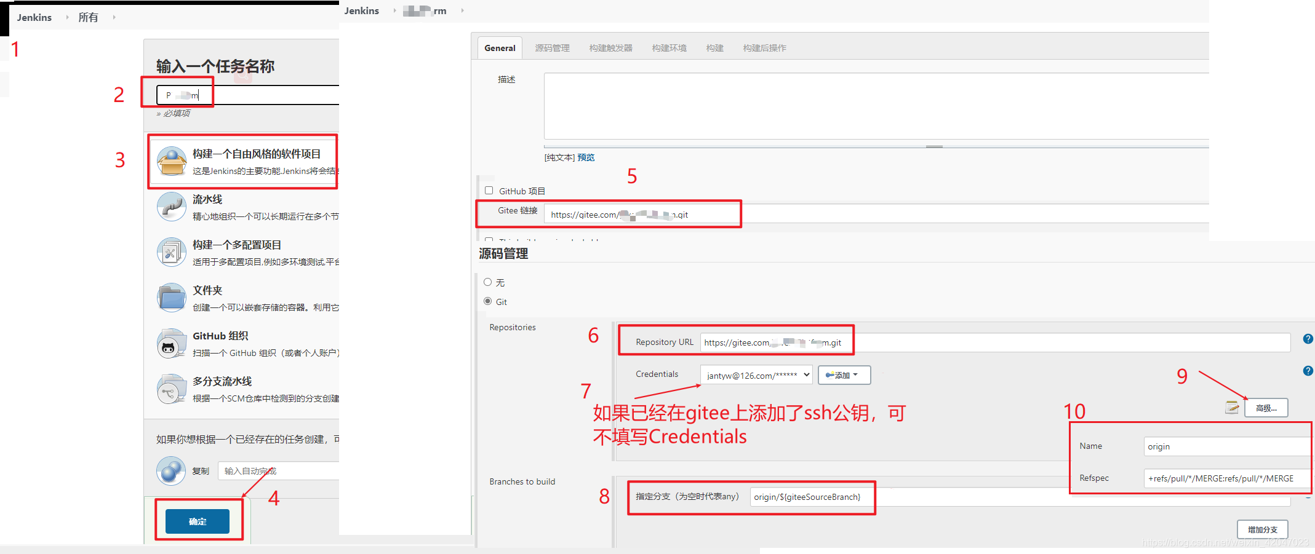1315x554 pixels.
Task: Click the 构建一个自由风格的软件项目 title
Action: [257, 154]
